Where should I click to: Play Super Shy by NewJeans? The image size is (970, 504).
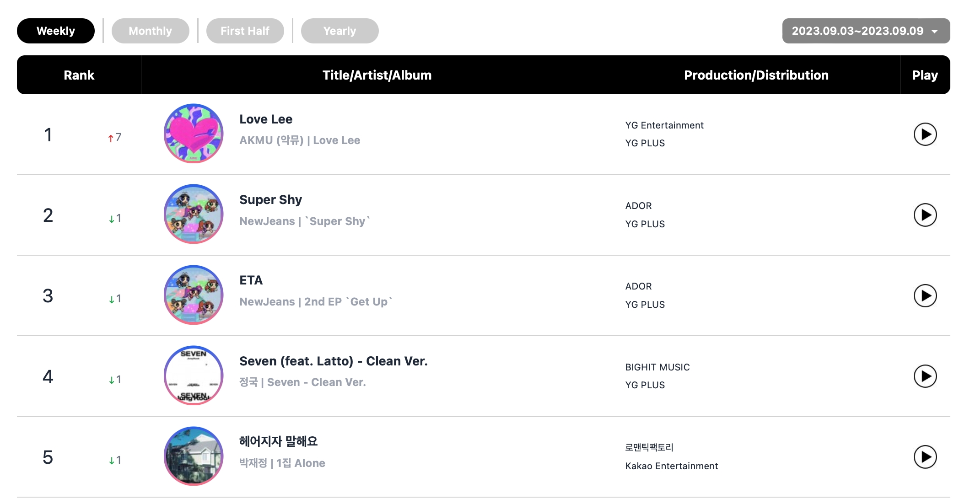pos(925,215)
